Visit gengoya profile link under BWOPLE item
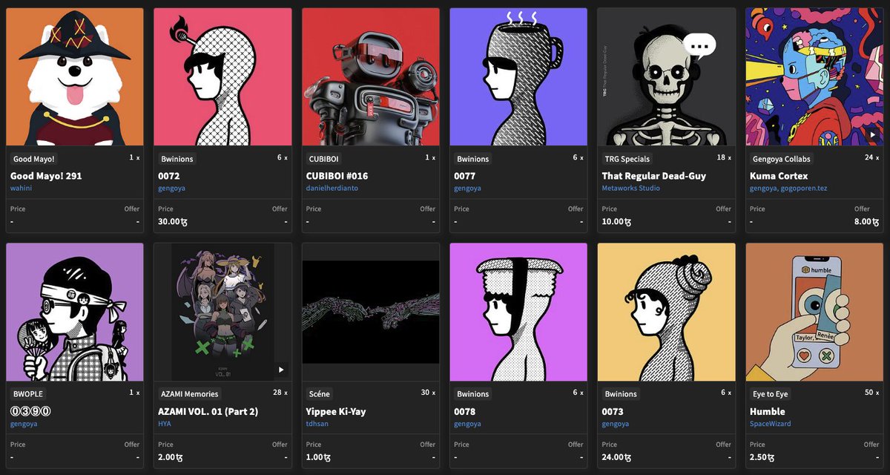The width and height of the screenshot is (890, 475). coord(24,424)
